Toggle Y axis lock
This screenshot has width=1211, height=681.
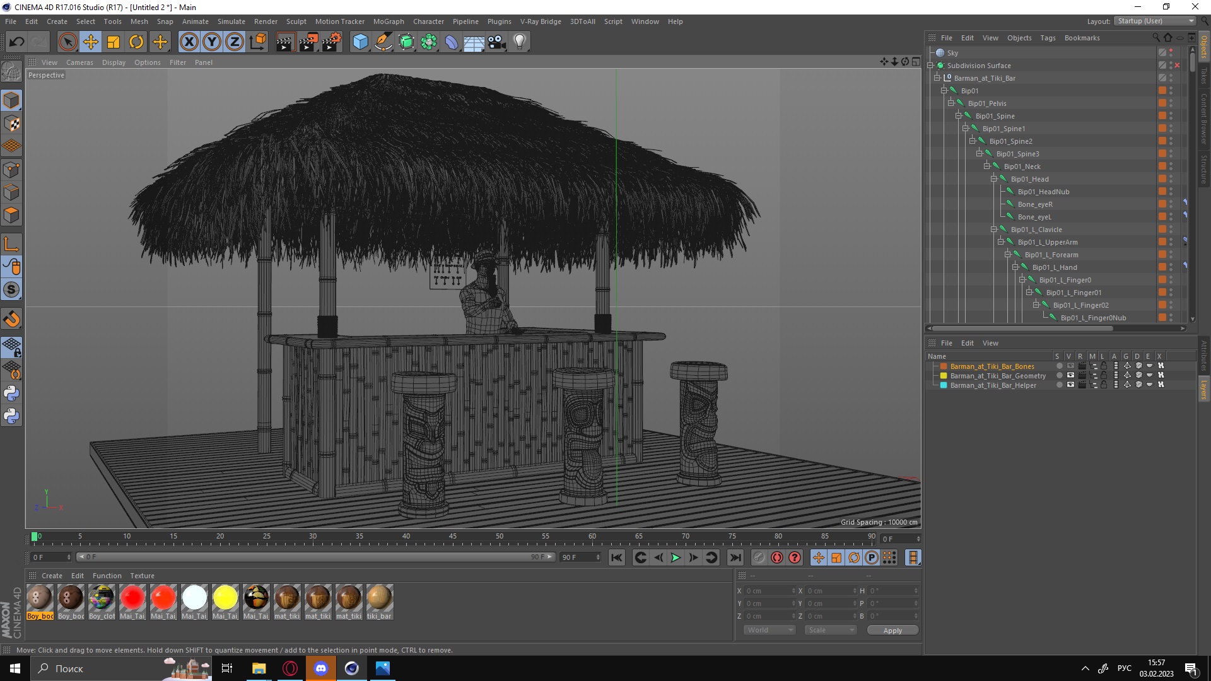(x=212, y=42)
